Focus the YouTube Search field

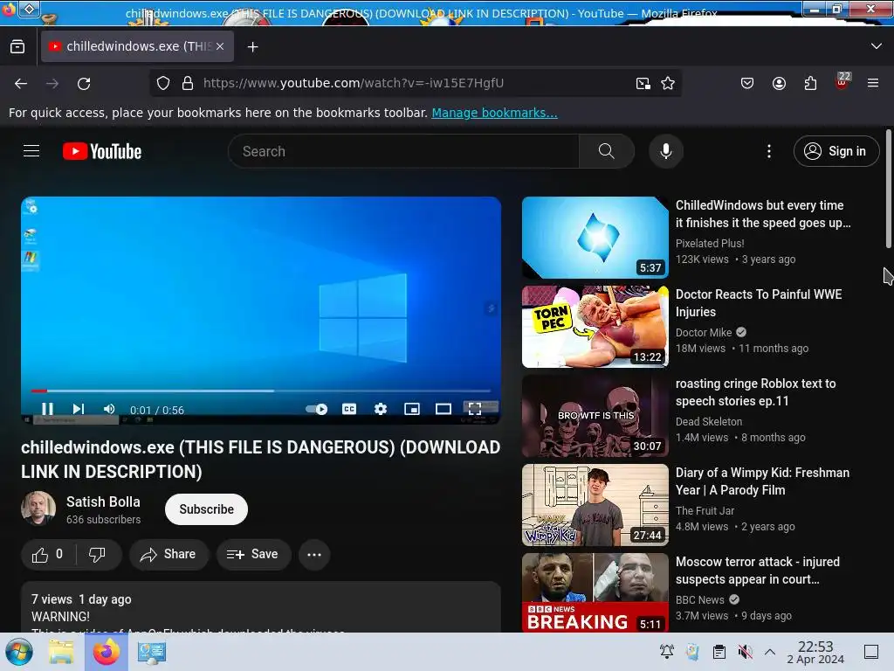(x=403, y=151)
